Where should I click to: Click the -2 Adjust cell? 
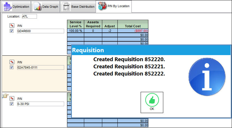(110, 31)
